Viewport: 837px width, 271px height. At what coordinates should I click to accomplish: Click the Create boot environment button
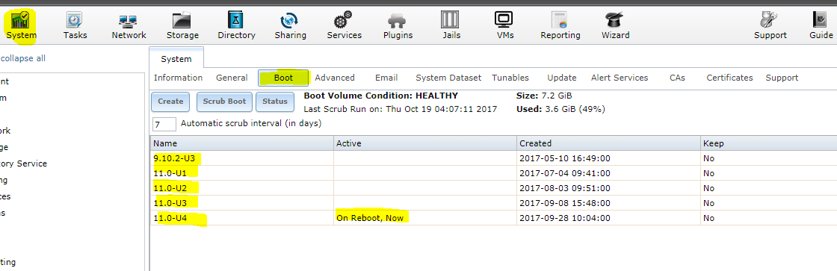tap(170, 102)
